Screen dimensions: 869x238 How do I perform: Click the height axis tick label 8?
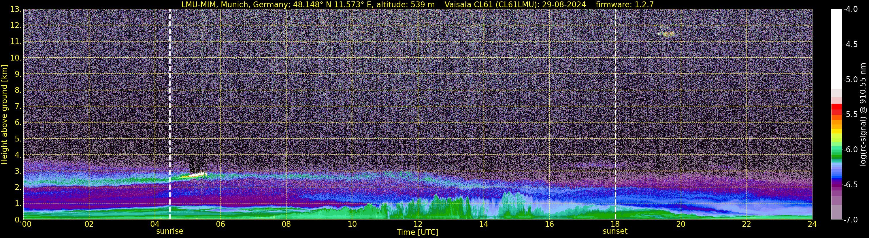click(18, 90)
